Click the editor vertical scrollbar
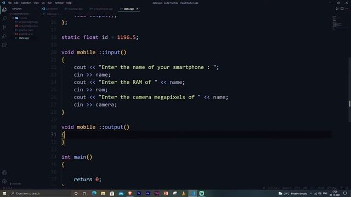 (349, 89)
